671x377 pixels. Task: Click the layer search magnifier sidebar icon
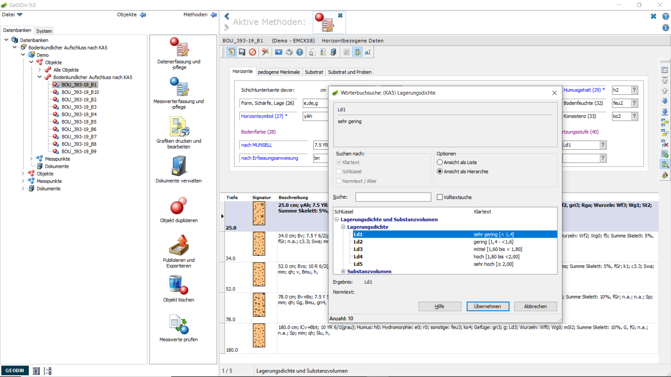click(x=665, y=164)
